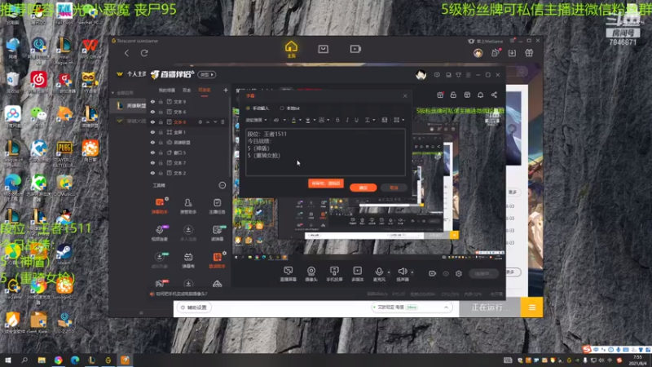Open WeGame download manager icon
Image resolution: width=652 pixels, height=367 pixels.
512,53
